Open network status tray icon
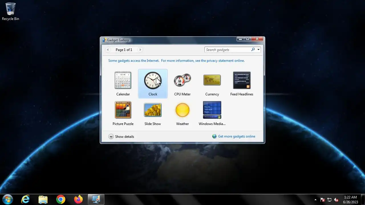The height and width of the screenshot is (205, 365). pos(329,200)
